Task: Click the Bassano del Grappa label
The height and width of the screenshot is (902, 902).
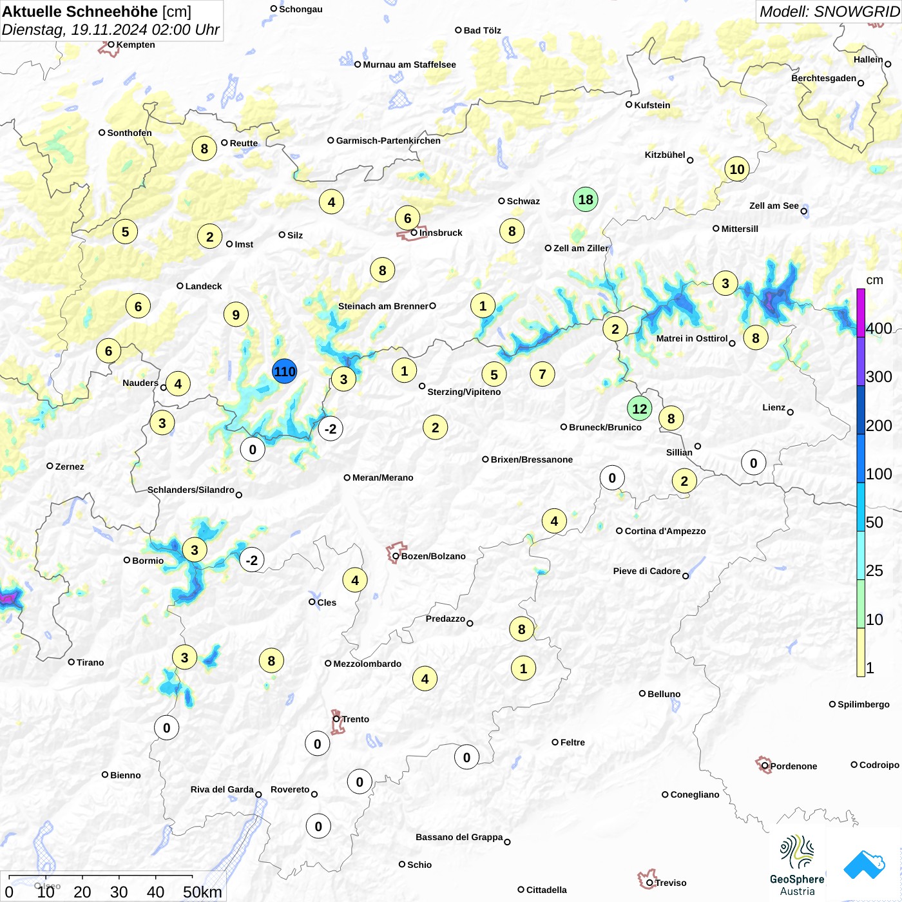Action: 459,837
